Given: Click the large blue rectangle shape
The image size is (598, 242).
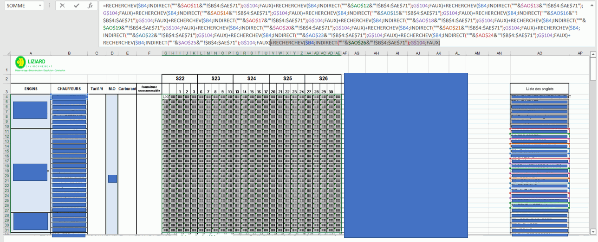Looking at the screenshot, I should tap(405, 155).
